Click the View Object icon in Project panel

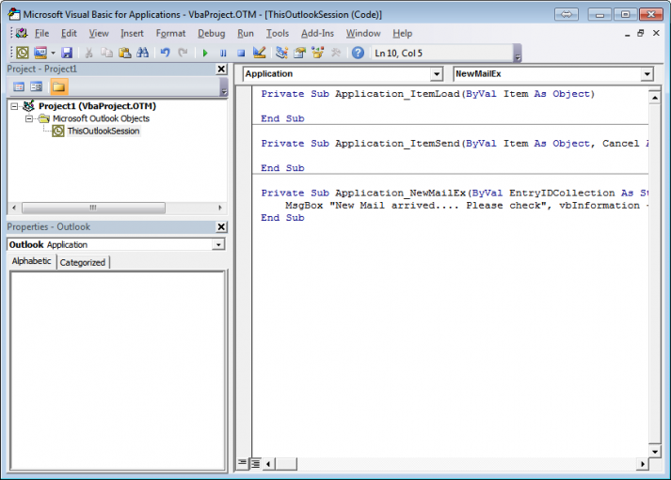[x=36, y=87]
